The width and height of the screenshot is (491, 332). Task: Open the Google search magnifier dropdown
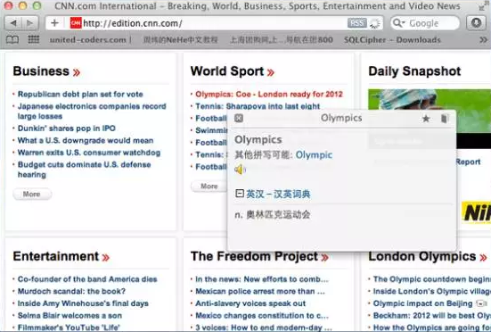point(398,23)
